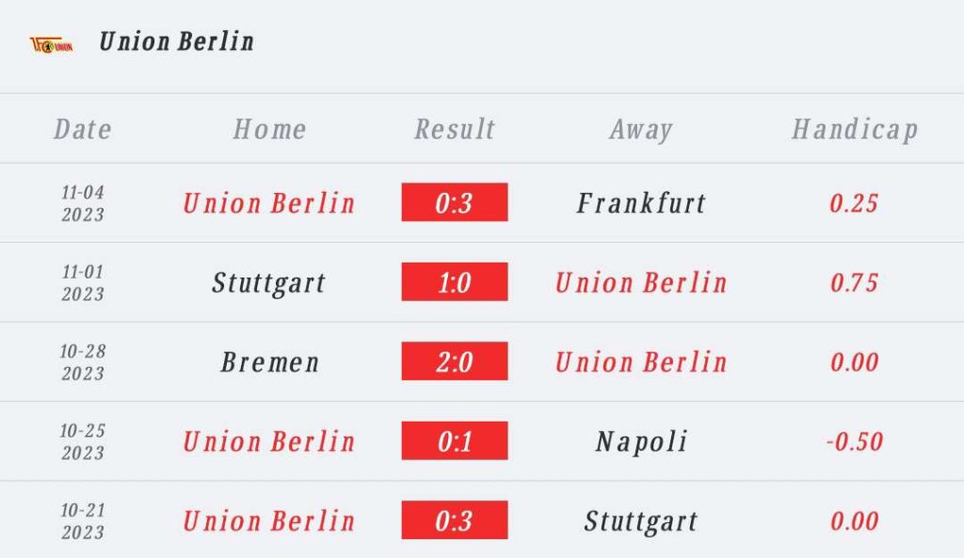Click the 11-04 2023 match date

(83, 203)
